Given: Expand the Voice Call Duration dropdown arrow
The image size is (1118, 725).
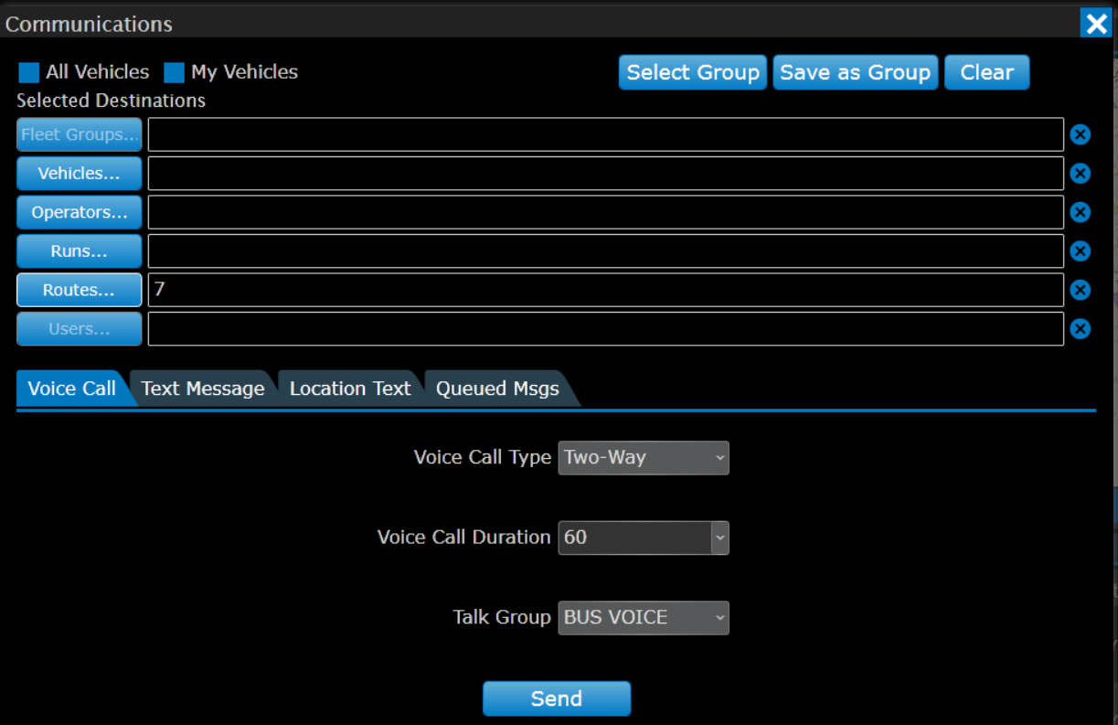Looking at the screenshot, I should tap(720, 538).
